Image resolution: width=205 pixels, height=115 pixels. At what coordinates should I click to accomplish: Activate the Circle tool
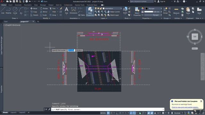[15, 11]
